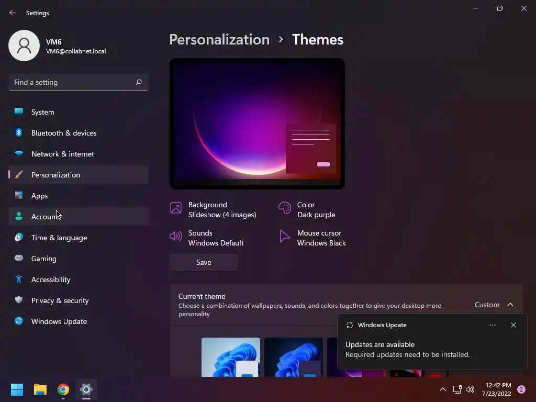Click the Sounds speaker icon

point(176,236)
